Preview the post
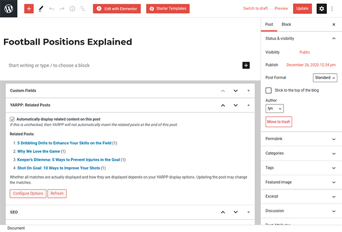Image resolution: width=342 pixels, height=232 pixels. pos(281,9)
